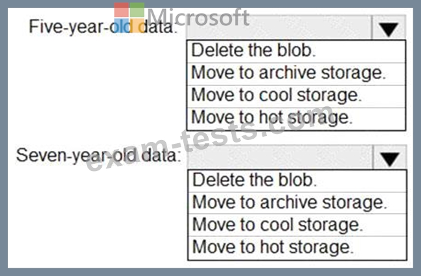The height and width of the screenshot is (276, 421).
Task: Click the exam-tests.com watermark text
Action: coord(214,146)
